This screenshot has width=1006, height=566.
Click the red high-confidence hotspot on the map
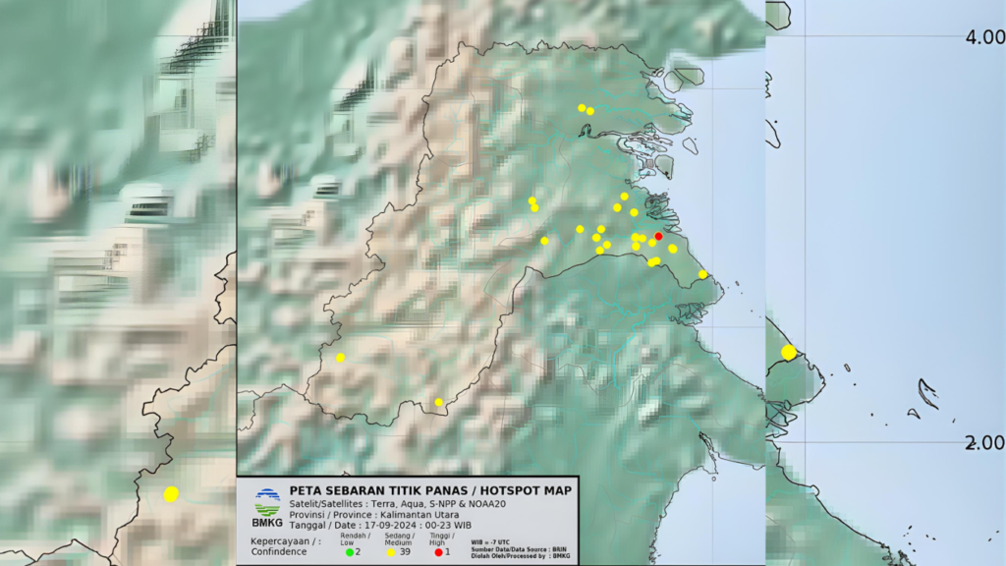coord(658,236)
